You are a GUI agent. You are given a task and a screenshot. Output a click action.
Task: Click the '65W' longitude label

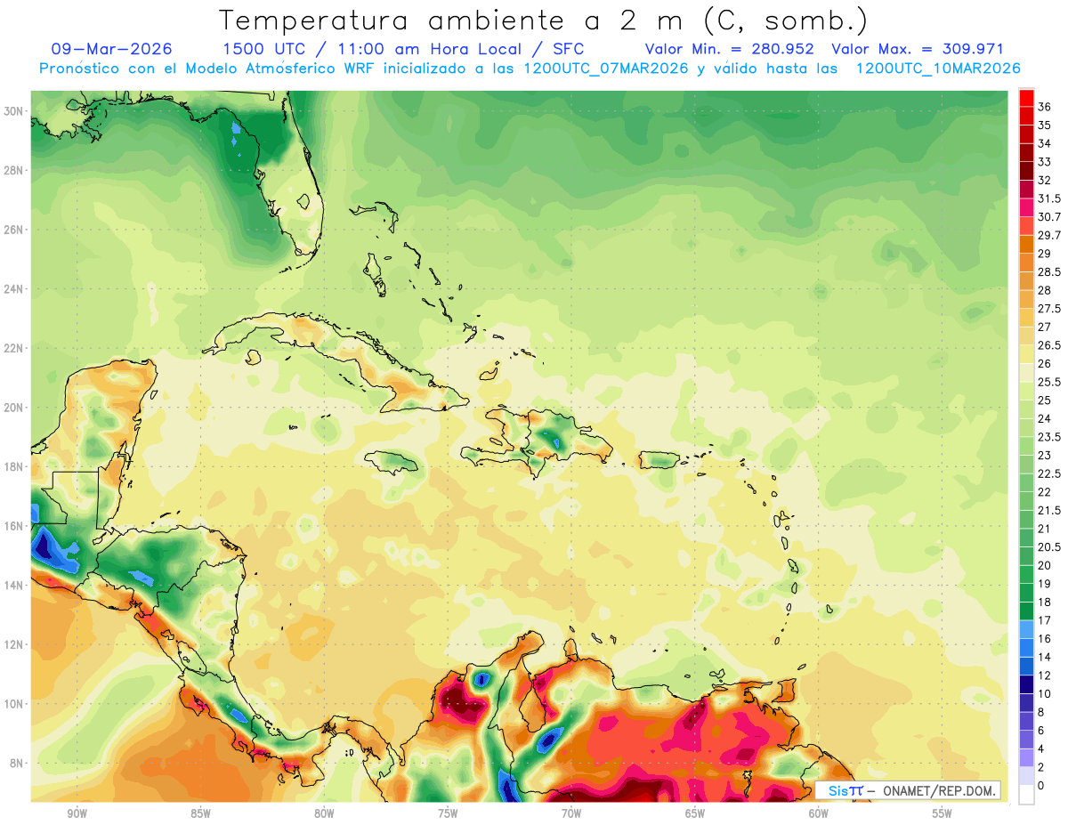point(695,813)
